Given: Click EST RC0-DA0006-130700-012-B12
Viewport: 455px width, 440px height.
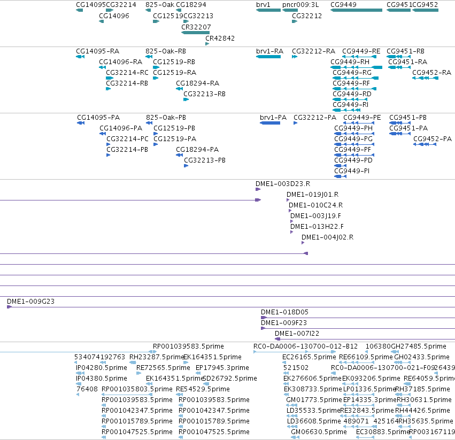Looking at the screenshot, I should (x=305, y=347).
